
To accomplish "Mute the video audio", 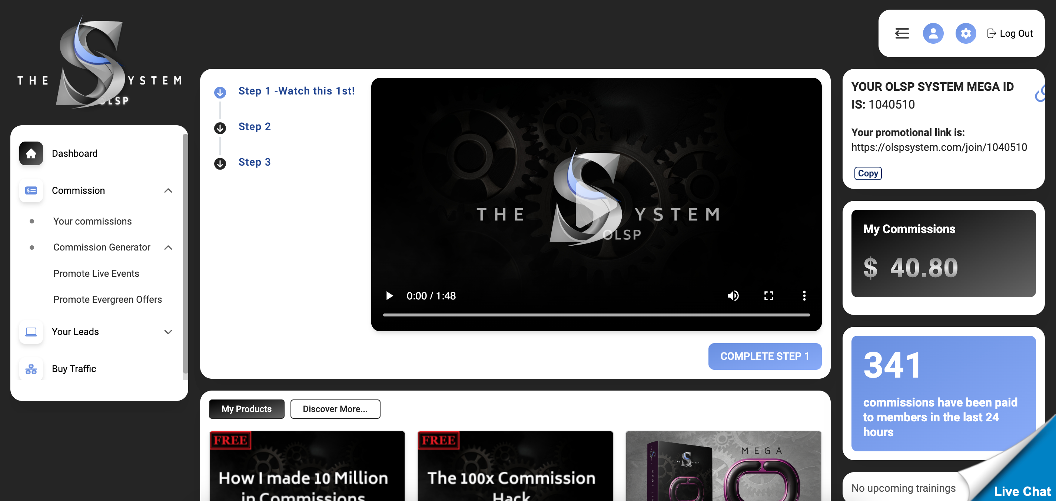I will (x=733, y=296).
